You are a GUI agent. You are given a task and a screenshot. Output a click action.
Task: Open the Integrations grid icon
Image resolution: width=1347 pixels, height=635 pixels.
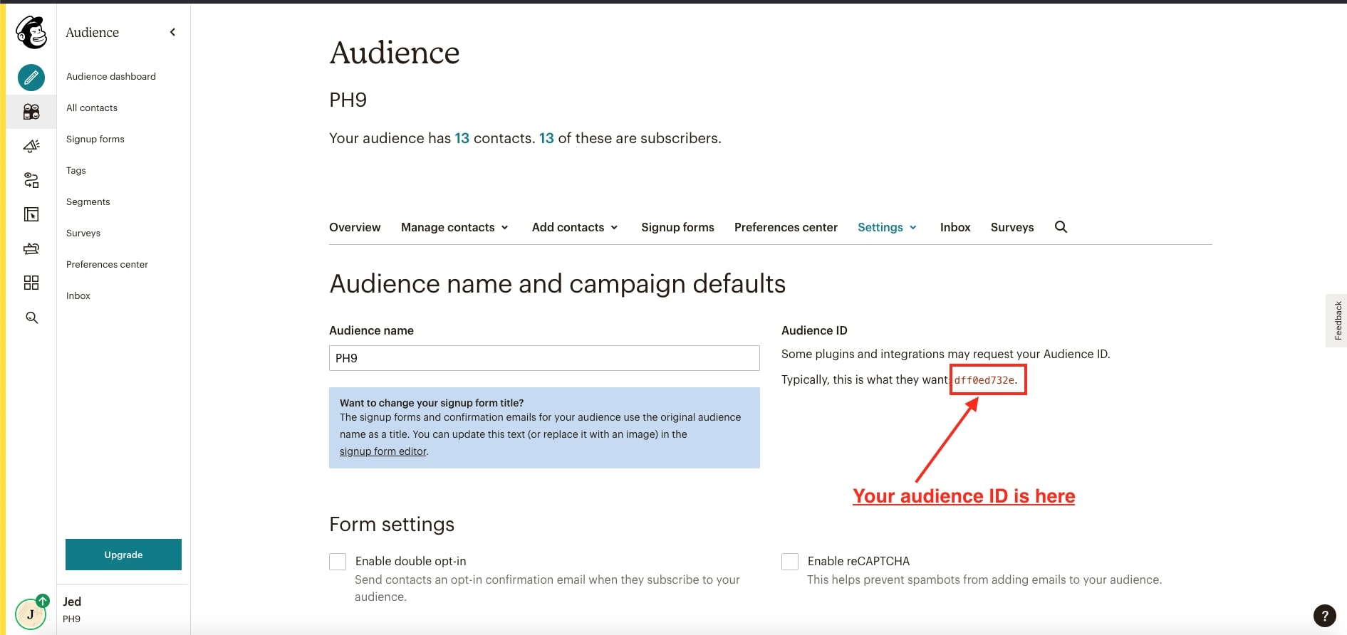tap(31, 283)
